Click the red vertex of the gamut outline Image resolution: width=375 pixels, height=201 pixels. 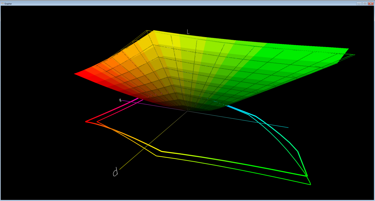86,122
